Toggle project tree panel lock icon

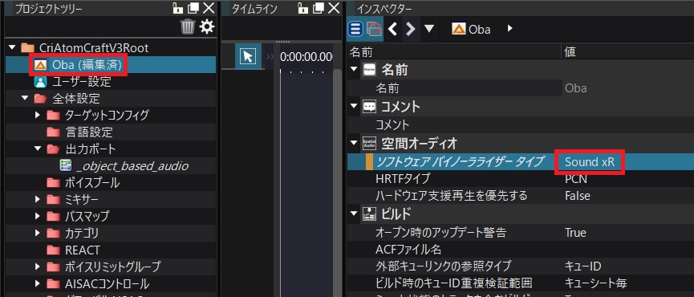177,8
